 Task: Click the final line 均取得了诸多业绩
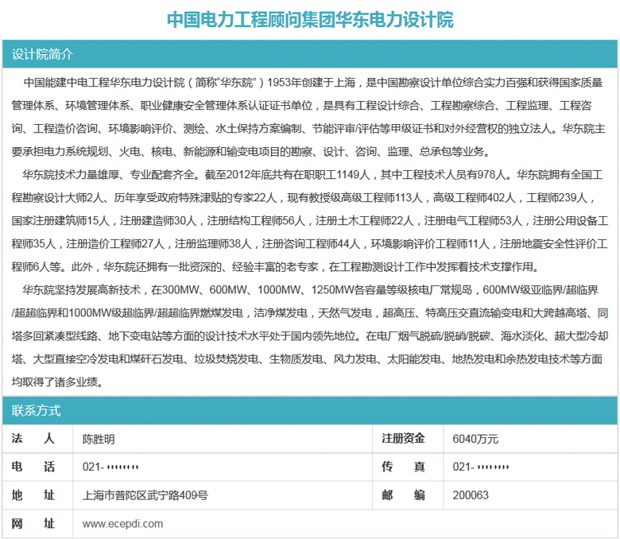[x=57, y=382]
